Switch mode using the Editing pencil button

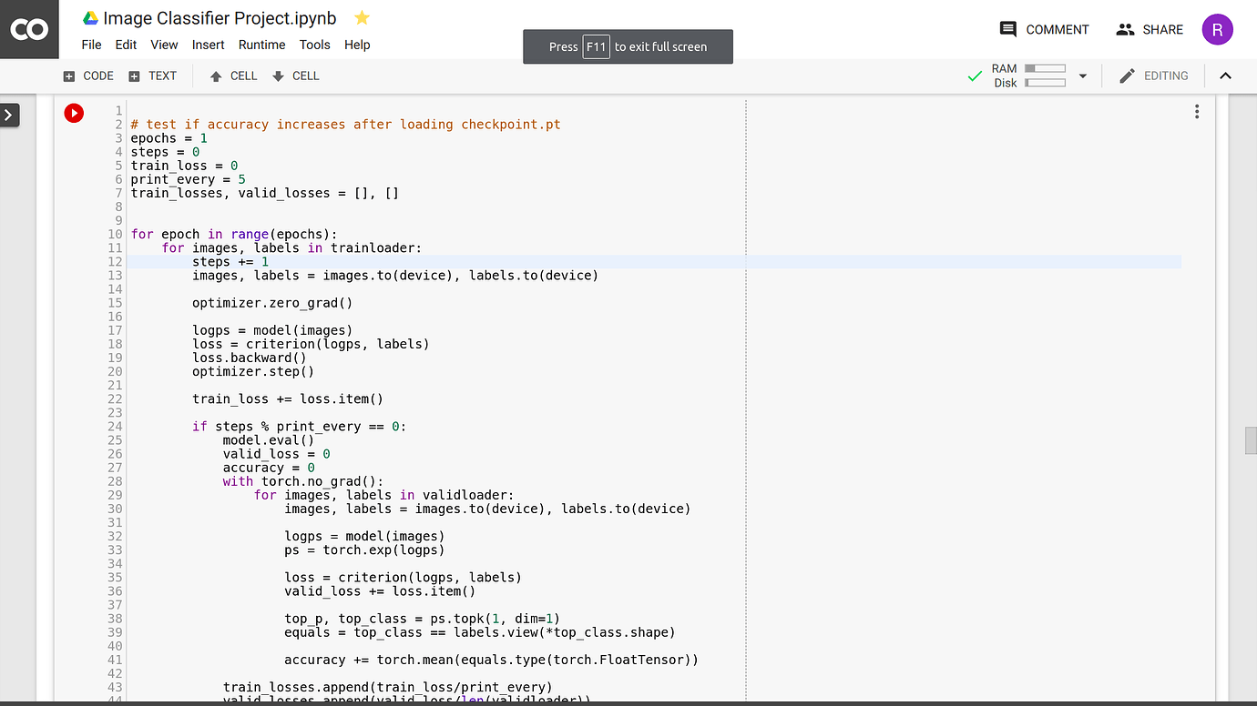click(1153, 76)
